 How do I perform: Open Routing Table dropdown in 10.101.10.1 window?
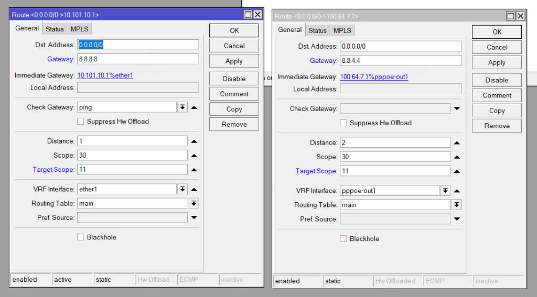coord(194,203)
